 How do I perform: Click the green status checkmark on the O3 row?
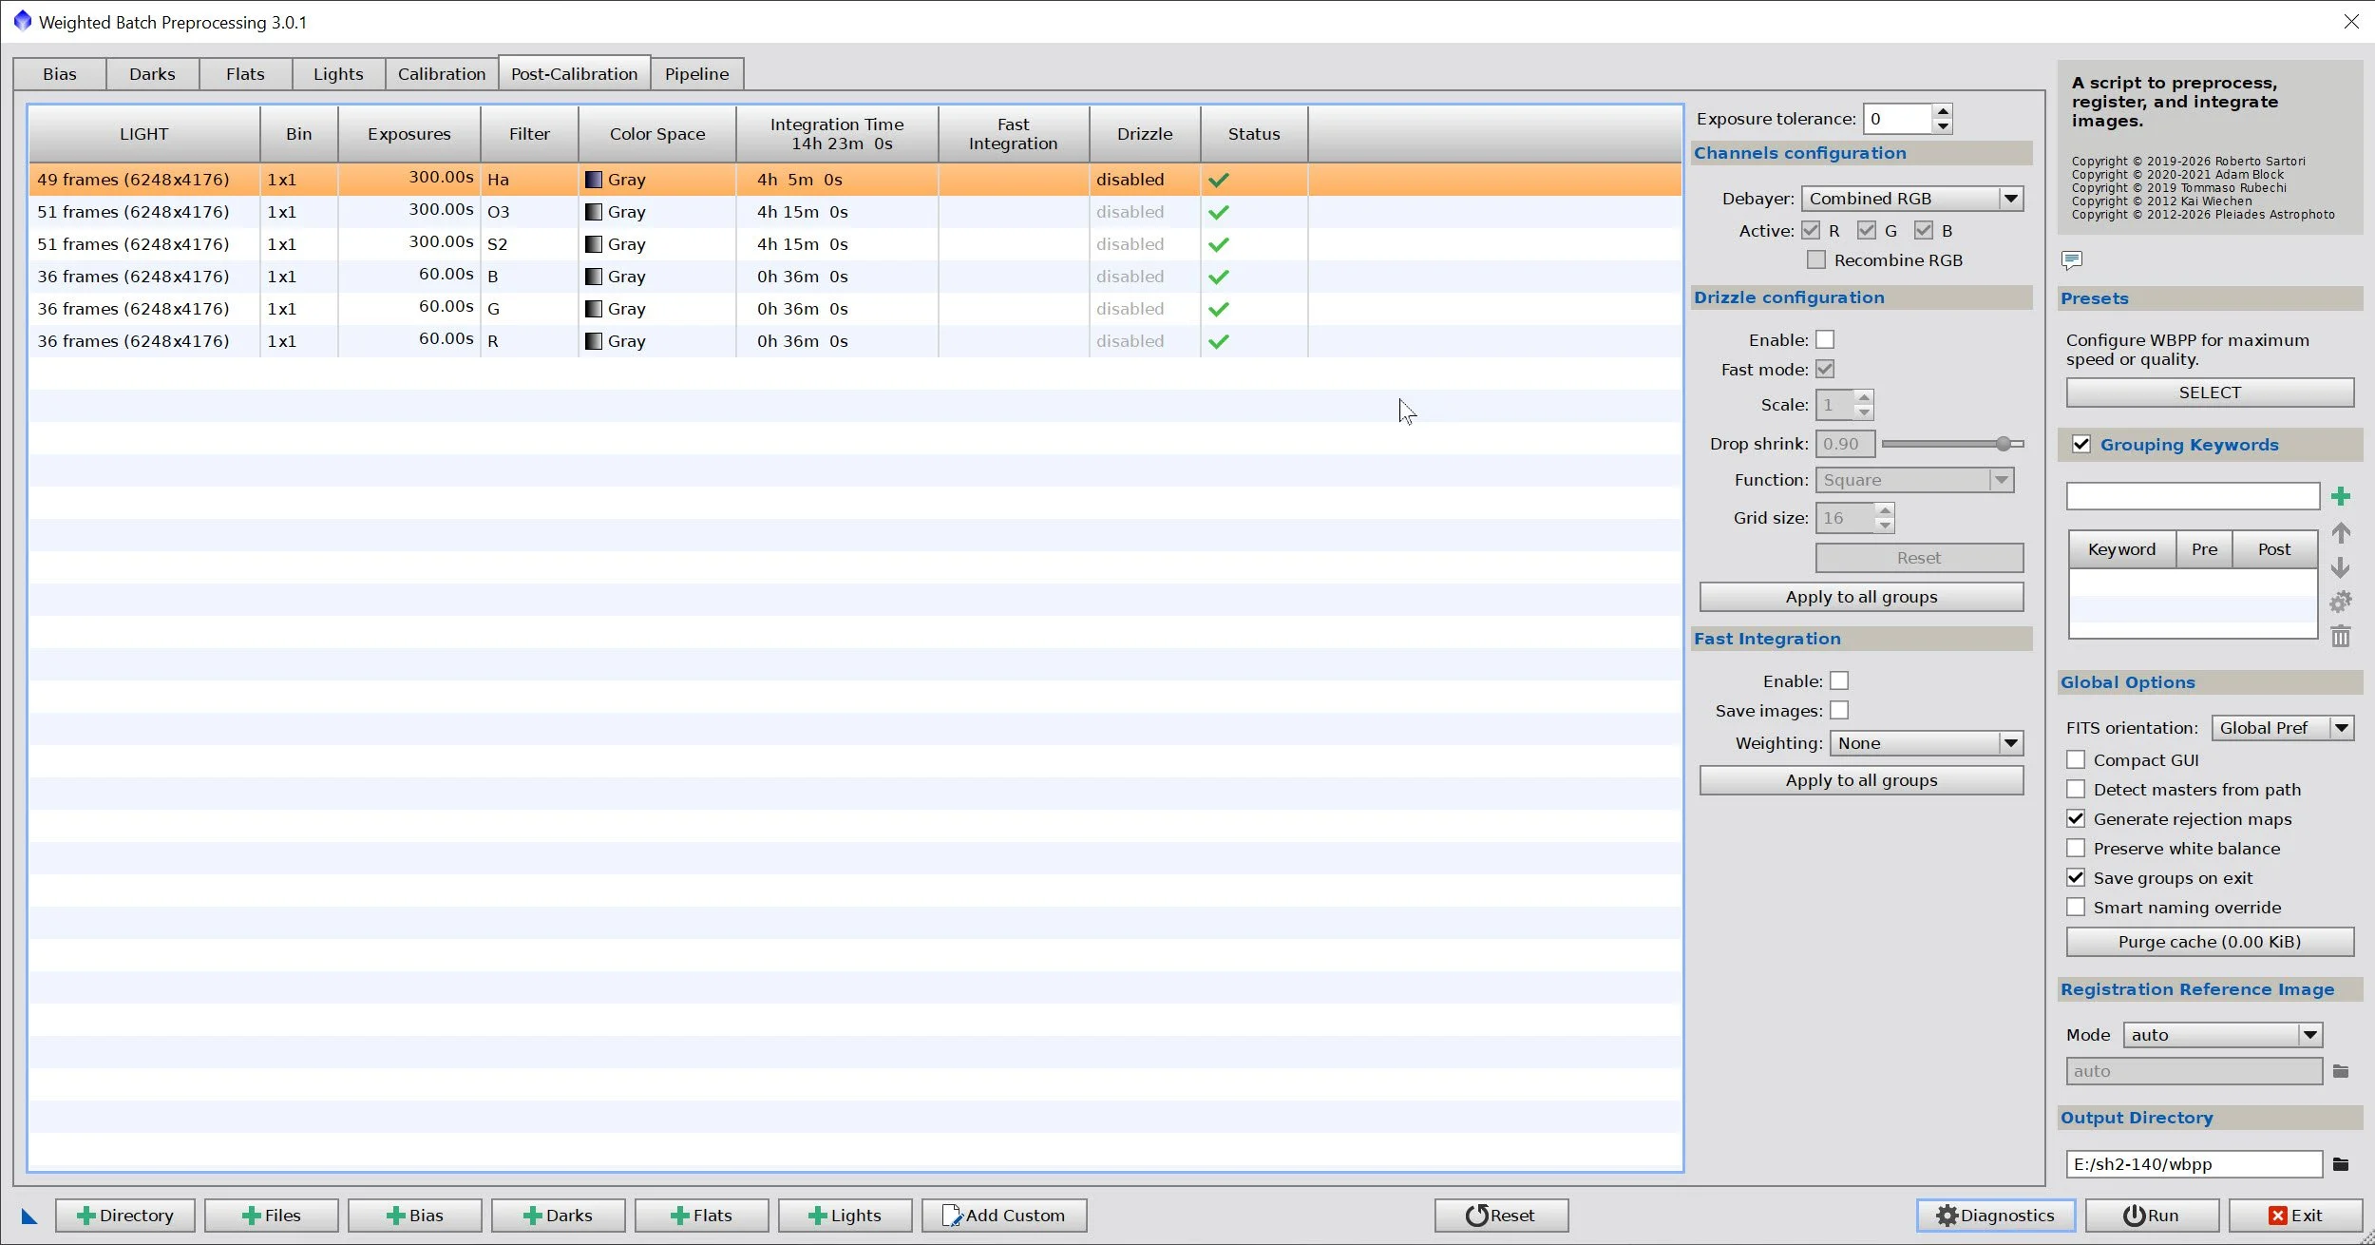1219,212
